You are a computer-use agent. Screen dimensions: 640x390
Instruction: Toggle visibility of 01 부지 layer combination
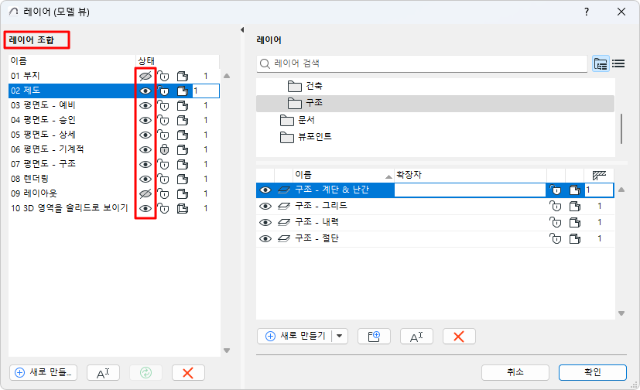pos(145,76)
